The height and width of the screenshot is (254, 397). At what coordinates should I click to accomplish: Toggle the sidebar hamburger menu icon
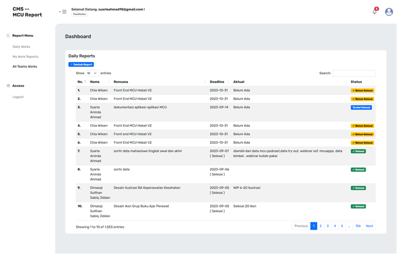(64, 12)
